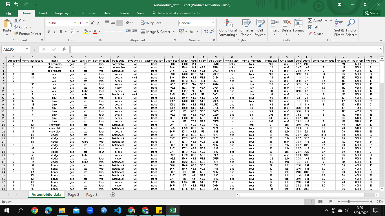
Task: Toggle Center horizontal alignment
Action: pos(113,31)
